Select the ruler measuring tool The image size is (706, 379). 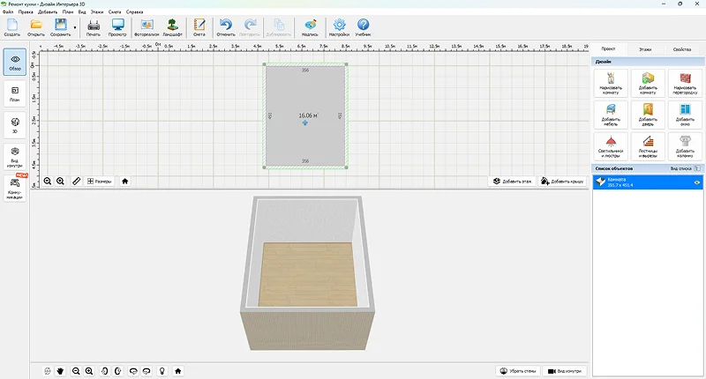click(76, 182)
